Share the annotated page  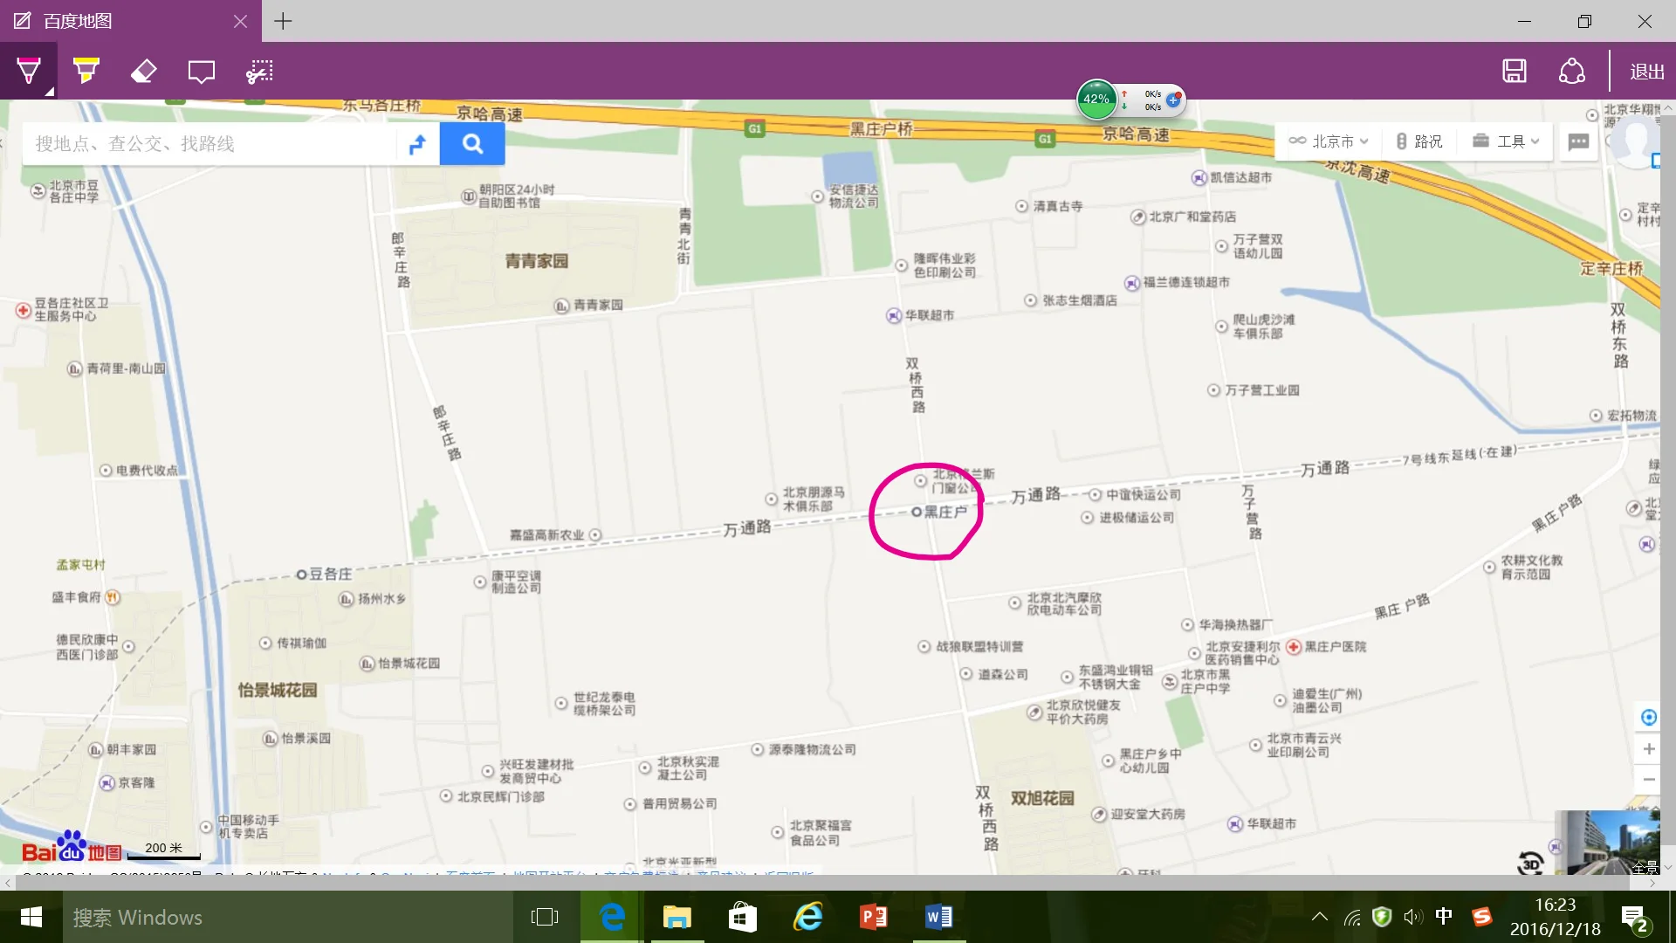click(x=1571, y=71)
